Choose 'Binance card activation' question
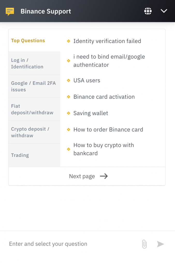This screenshot has height=265, width=175. 104,97
